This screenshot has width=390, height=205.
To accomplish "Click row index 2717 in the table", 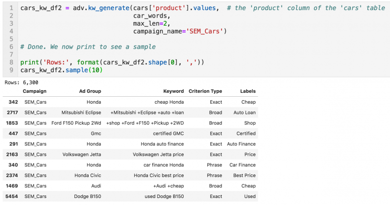I will coord(12,112).
